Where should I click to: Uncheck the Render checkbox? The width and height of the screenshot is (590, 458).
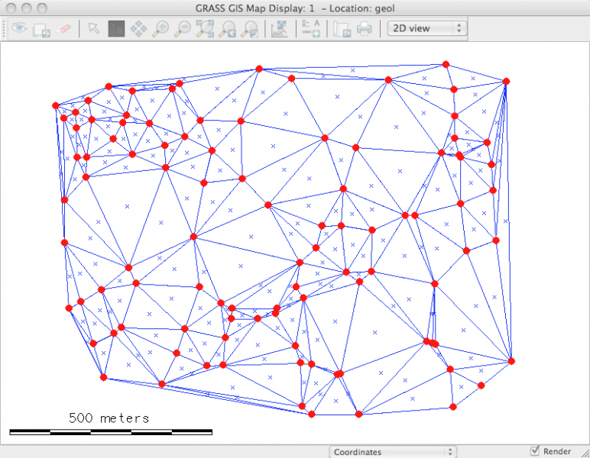coord(535,451)
